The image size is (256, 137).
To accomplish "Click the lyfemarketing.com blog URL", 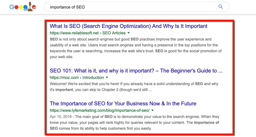I will tap(100, 110).
